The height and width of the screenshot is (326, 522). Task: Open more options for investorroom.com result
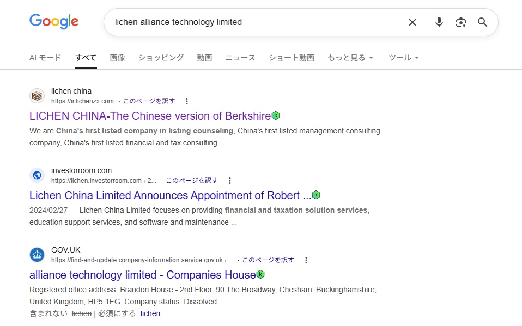pos(229,181)
